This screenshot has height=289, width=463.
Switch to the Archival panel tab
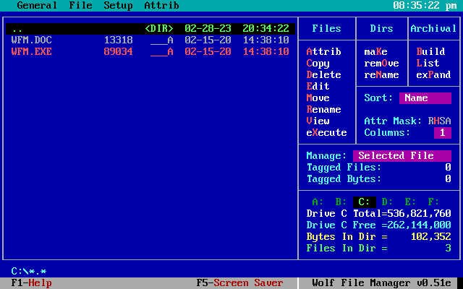click(433, 29)
